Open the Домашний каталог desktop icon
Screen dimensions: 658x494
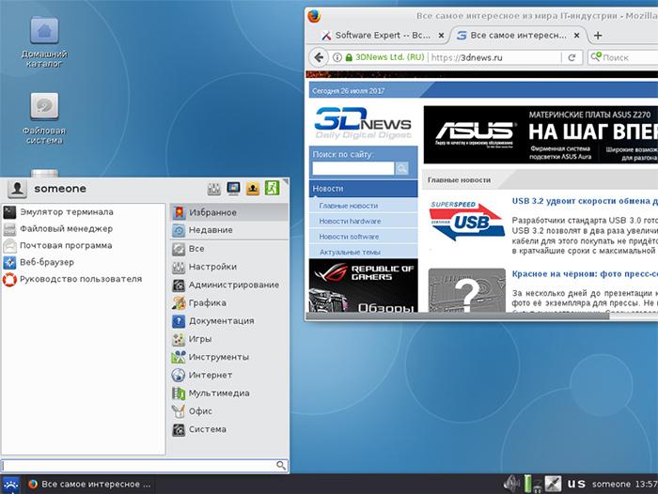click(44, 42)
